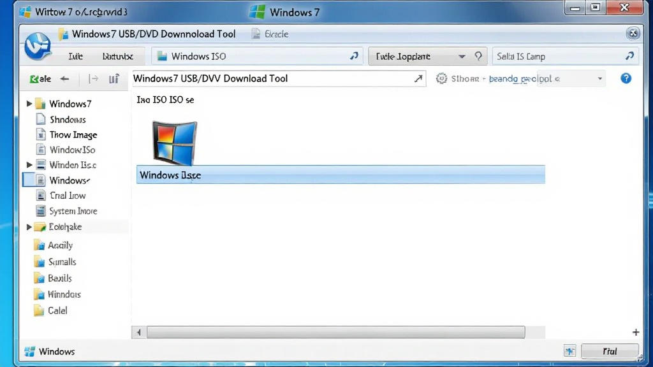Click the Windows flag icon in the status bar
The image size is (653, 367).
pos(29,352)
